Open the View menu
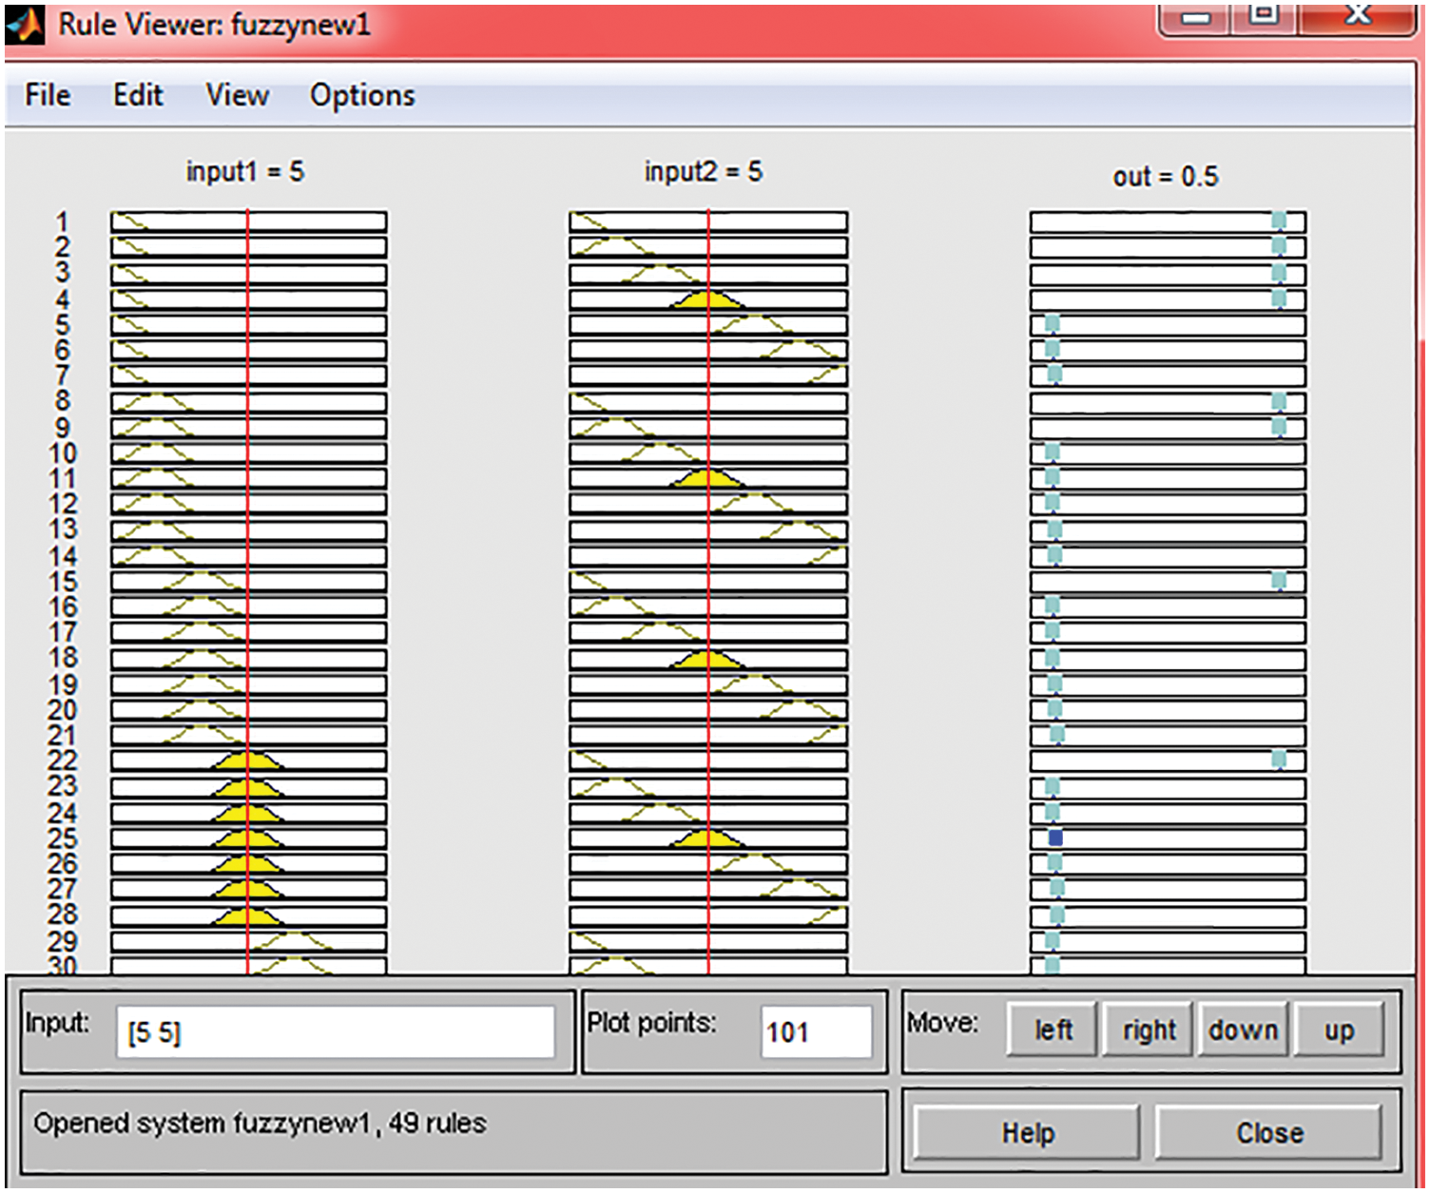Viewport: 1430px width, 1193px height. coord(237,96)
